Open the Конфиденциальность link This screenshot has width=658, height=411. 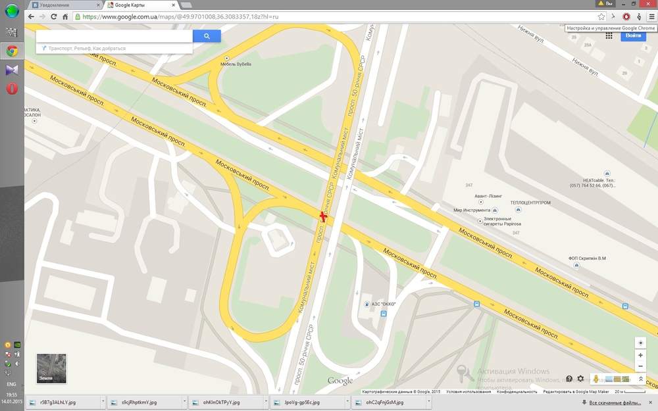tap(517, 391)
